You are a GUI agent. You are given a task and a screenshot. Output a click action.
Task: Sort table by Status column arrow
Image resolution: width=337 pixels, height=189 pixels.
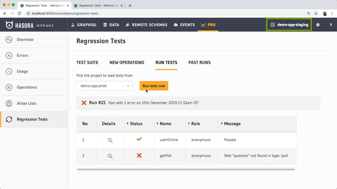(128, 124)
